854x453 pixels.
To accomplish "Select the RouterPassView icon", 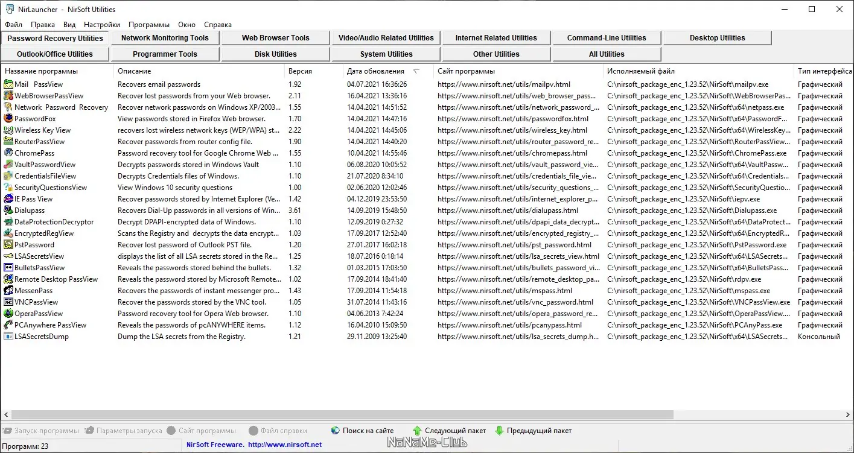I will point(8,142).
